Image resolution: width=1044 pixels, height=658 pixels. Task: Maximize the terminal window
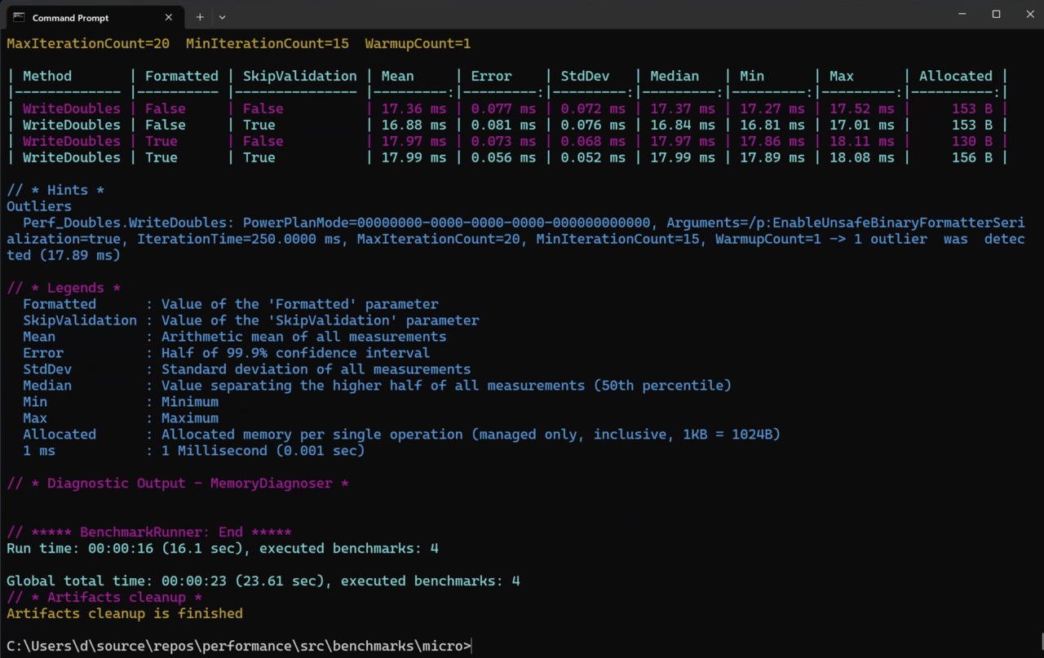996,15
